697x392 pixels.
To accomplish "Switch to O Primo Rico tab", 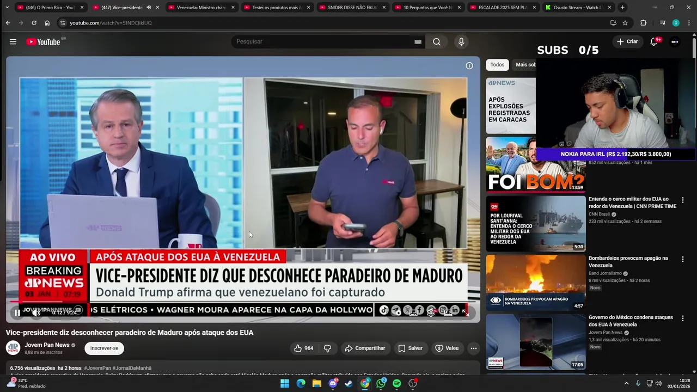I will tap(50, 8).
